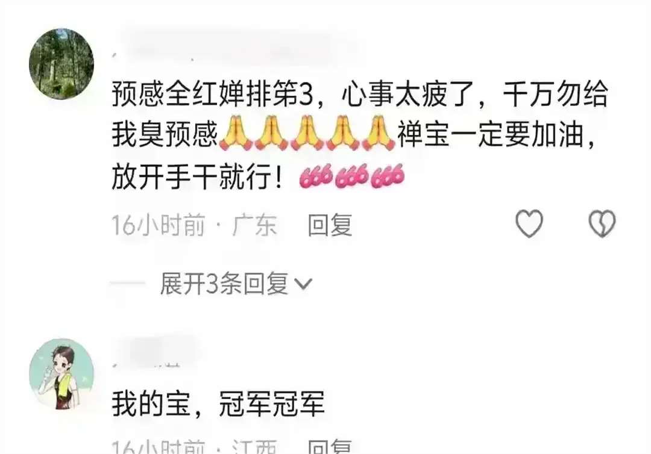Select the comment text 我的宝，冠军冠军
Viewport: 651px width, 454px height.
coord(218,404)
